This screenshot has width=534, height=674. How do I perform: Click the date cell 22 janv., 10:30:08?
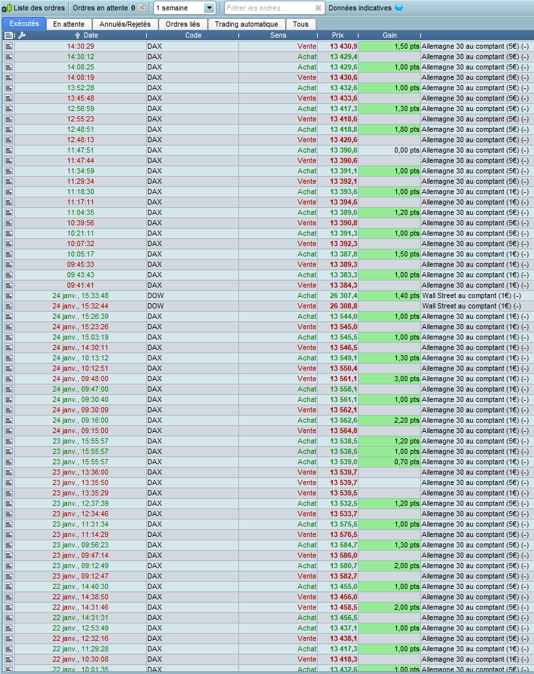[81, 659]
